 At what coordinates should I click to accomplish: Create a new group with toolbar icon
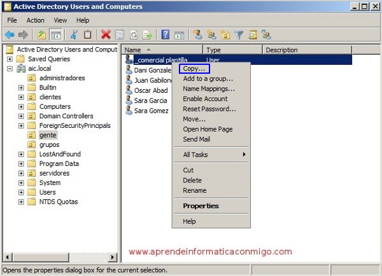pyautogui.click(x=211, y=35)
